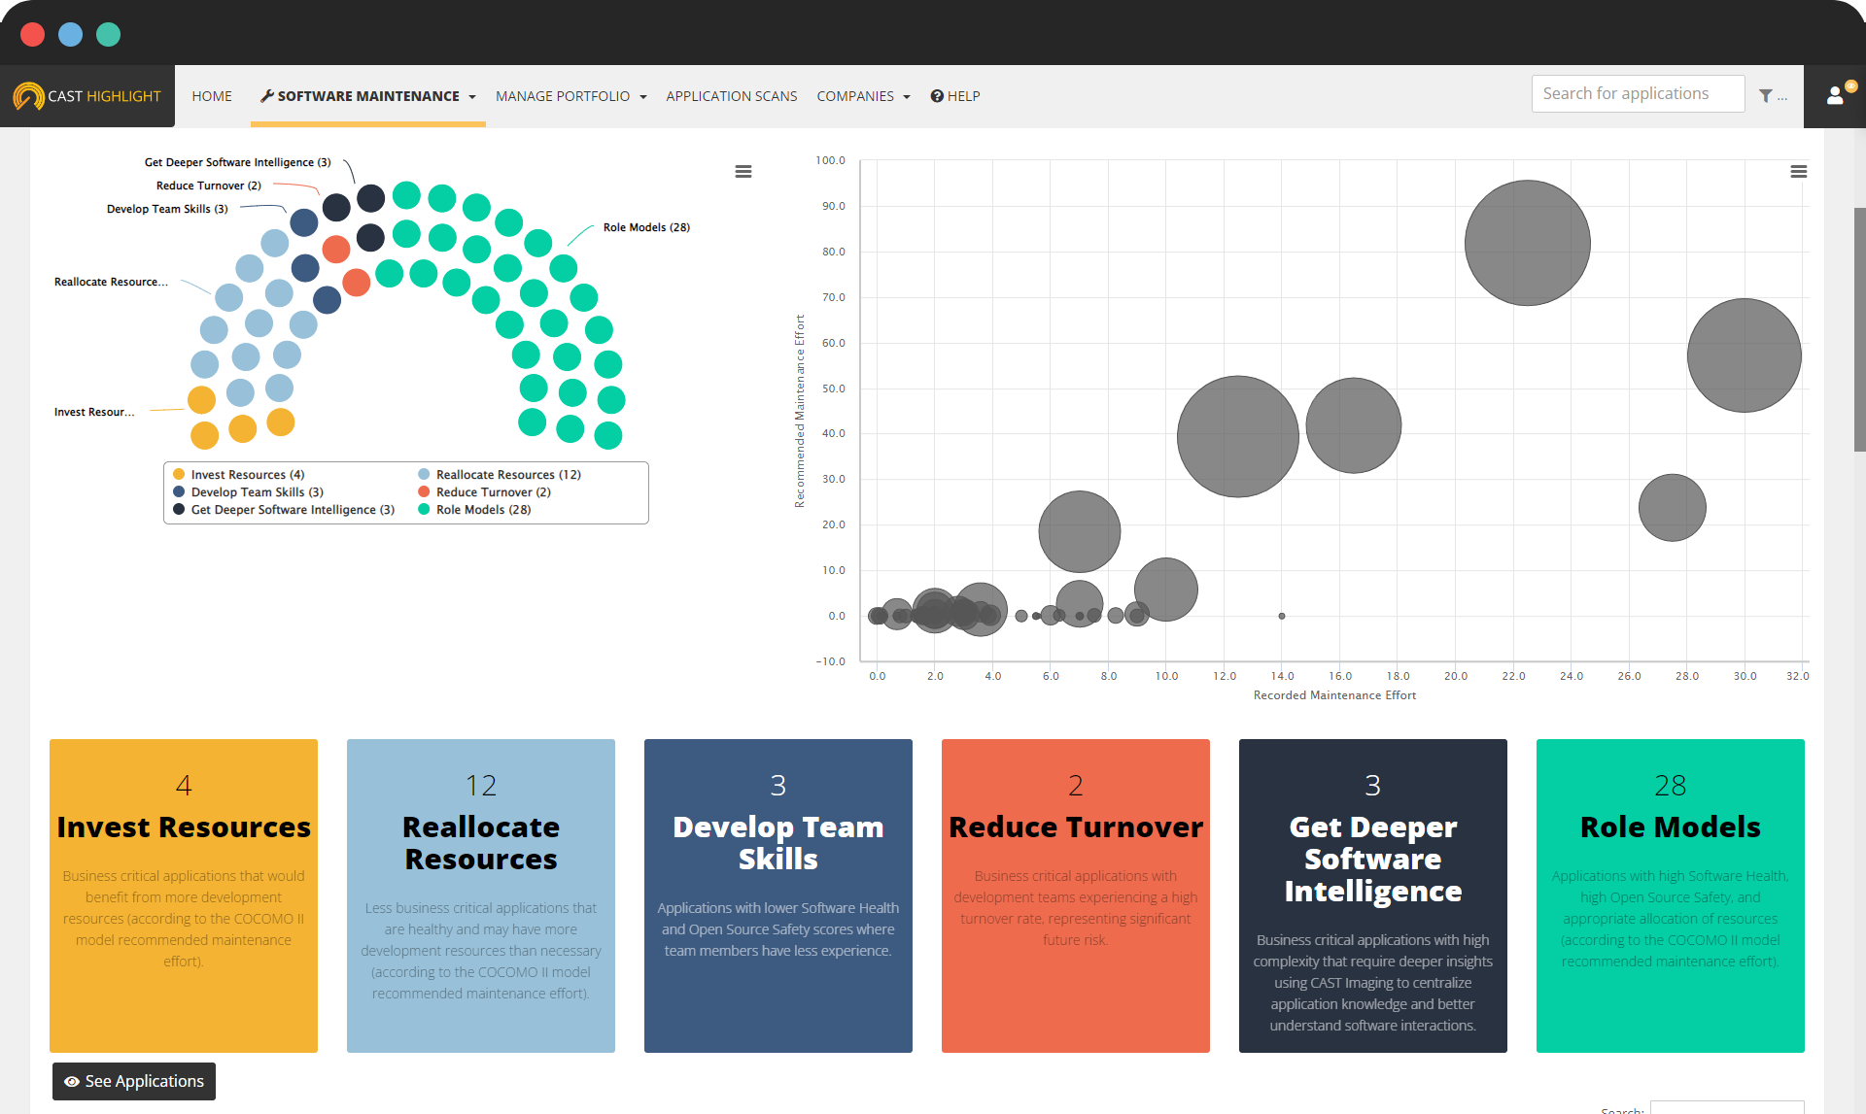Open the donut chart hamburger menu
Viewport: 1866px width, 1114px height.
pos(743,172)
